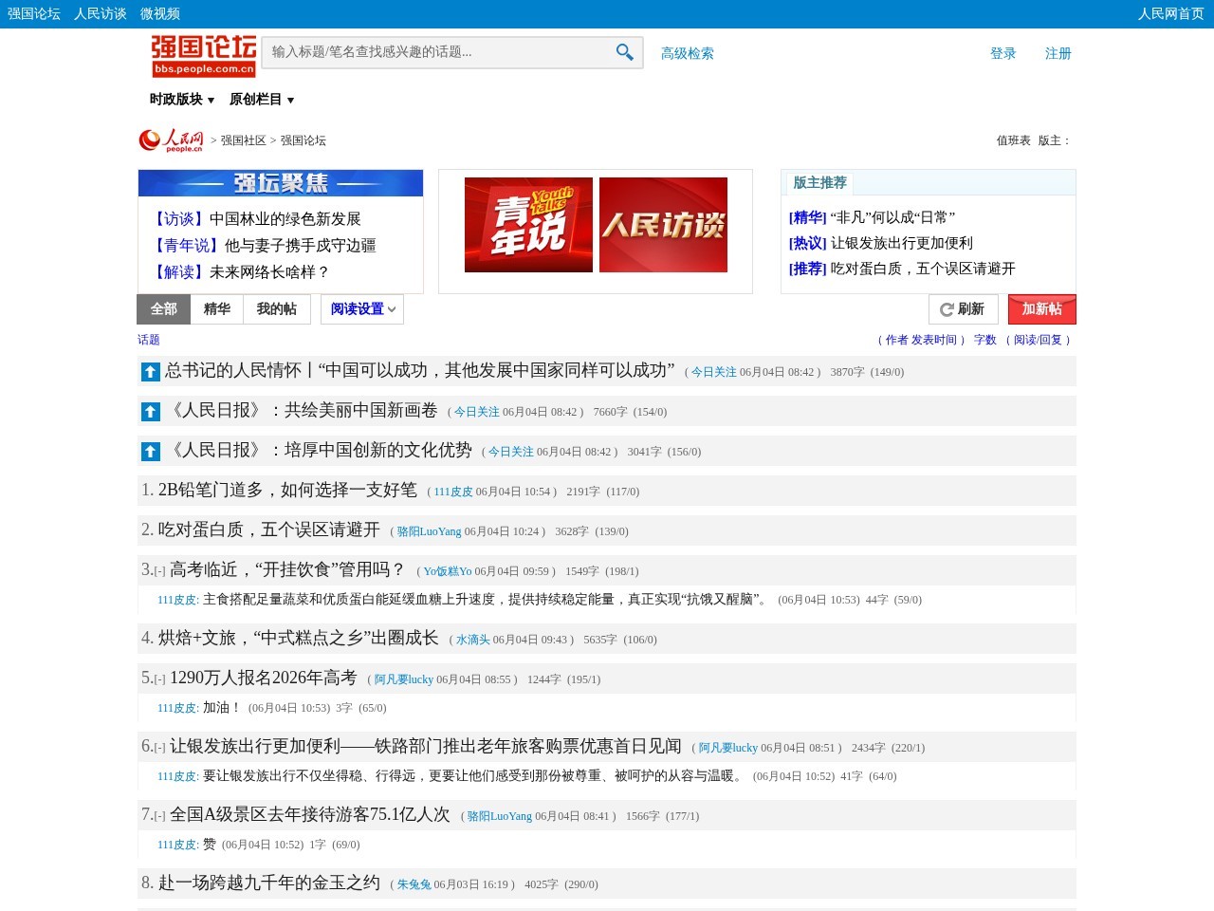This screenshot has height=911, width=1214.
Task: Sort by 阅读/回复 column header
Action: point(1038,340)
